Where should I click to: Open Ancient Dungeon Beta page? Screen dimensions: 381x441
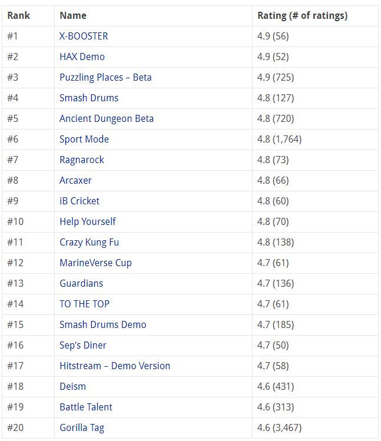[x=107, y=118]
